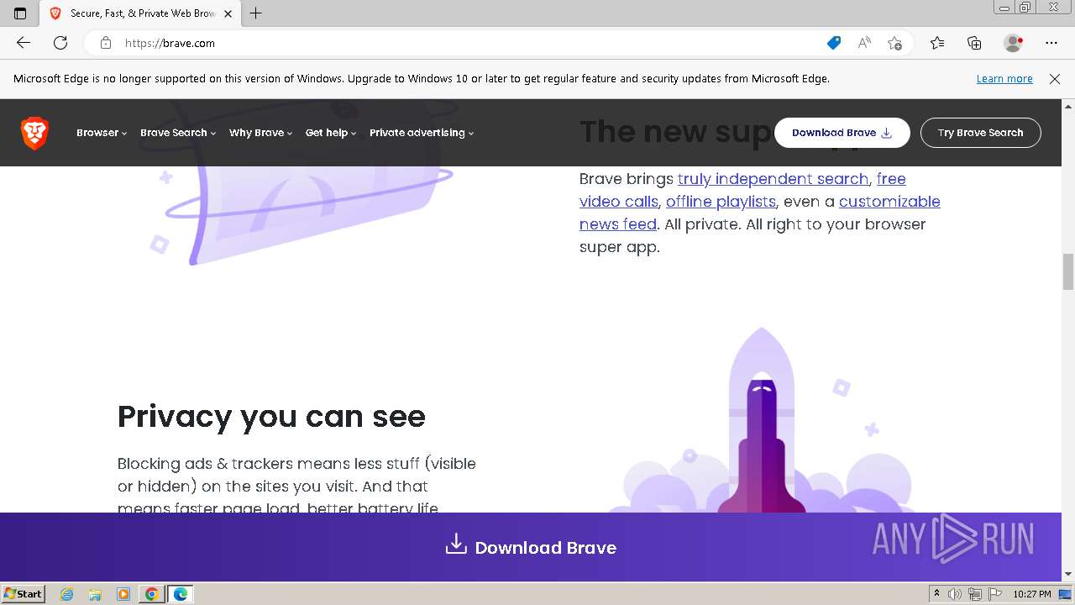Image resolution: width=1075 pixels, height=605 pixels.
Task: Click the scrollbar up arrow
Action: pos(1068,107)
